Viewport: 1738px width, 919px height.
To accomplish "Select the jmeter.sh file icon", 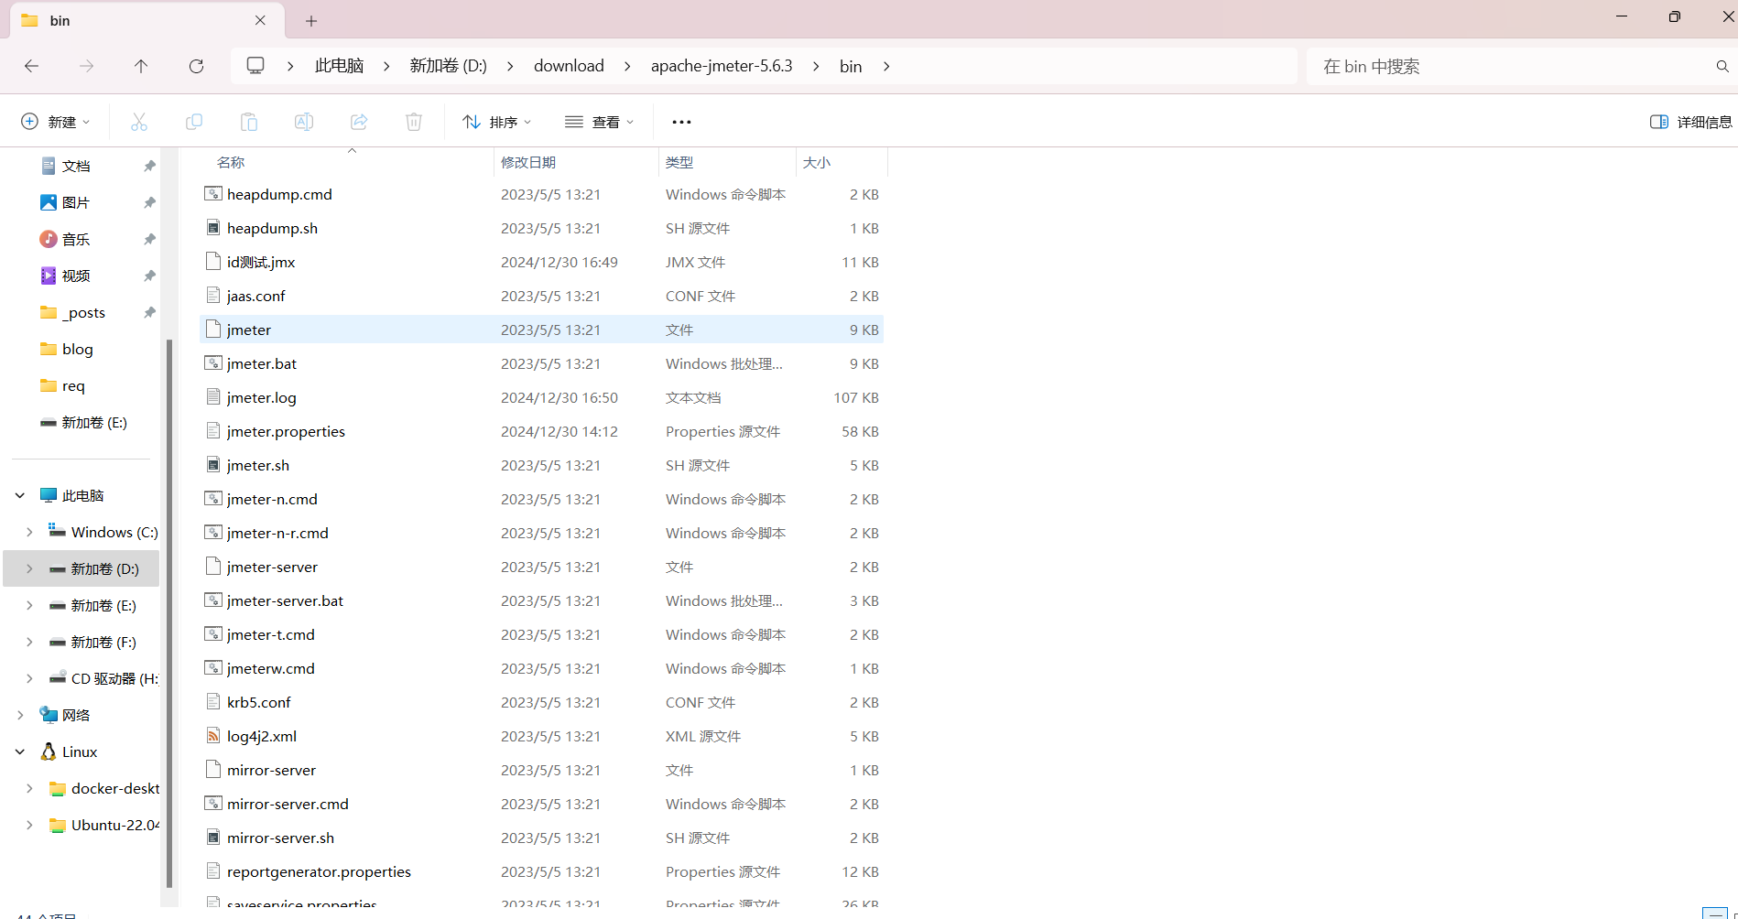I will [x=213, y=465].
